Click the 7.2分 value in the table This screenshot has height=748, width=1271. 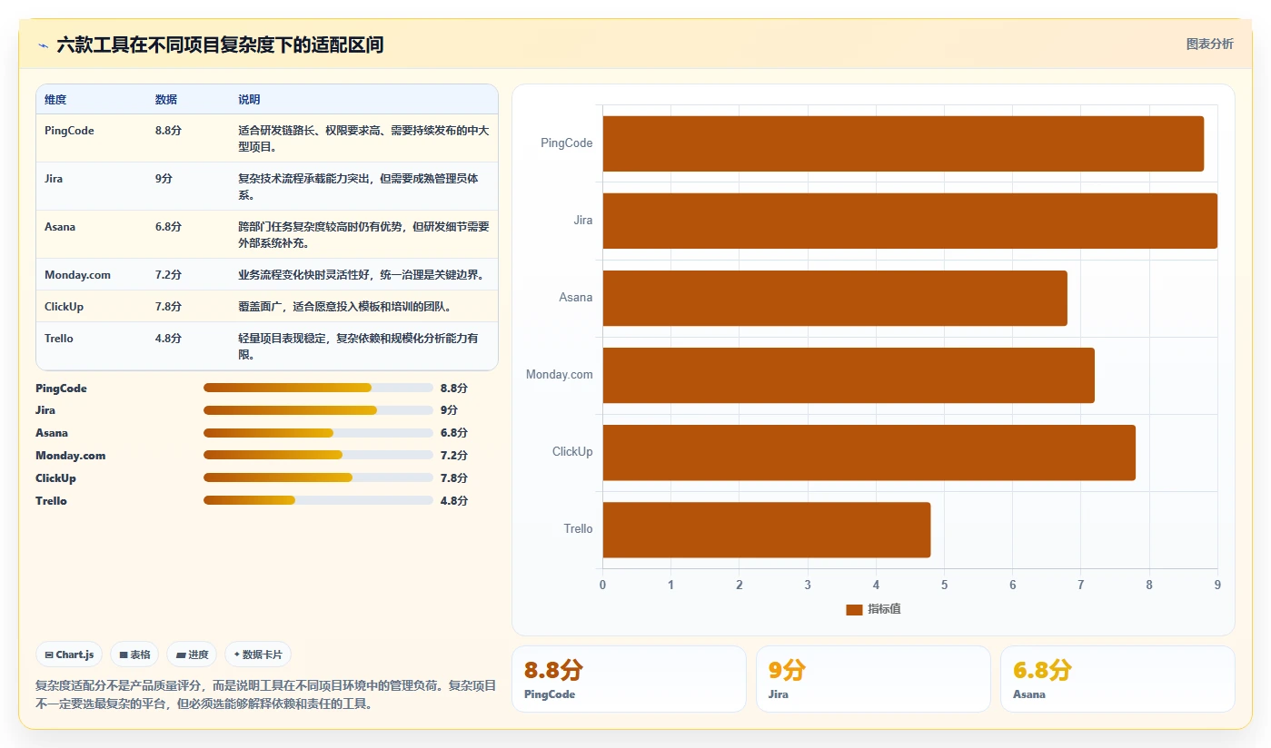pyautogui.click(x=168, y=275)
